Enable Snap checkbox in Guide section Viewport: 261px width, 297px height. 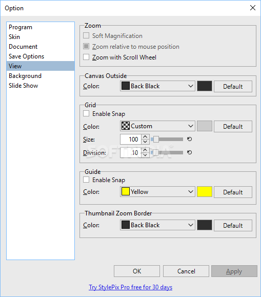click(x=86, y=180)
